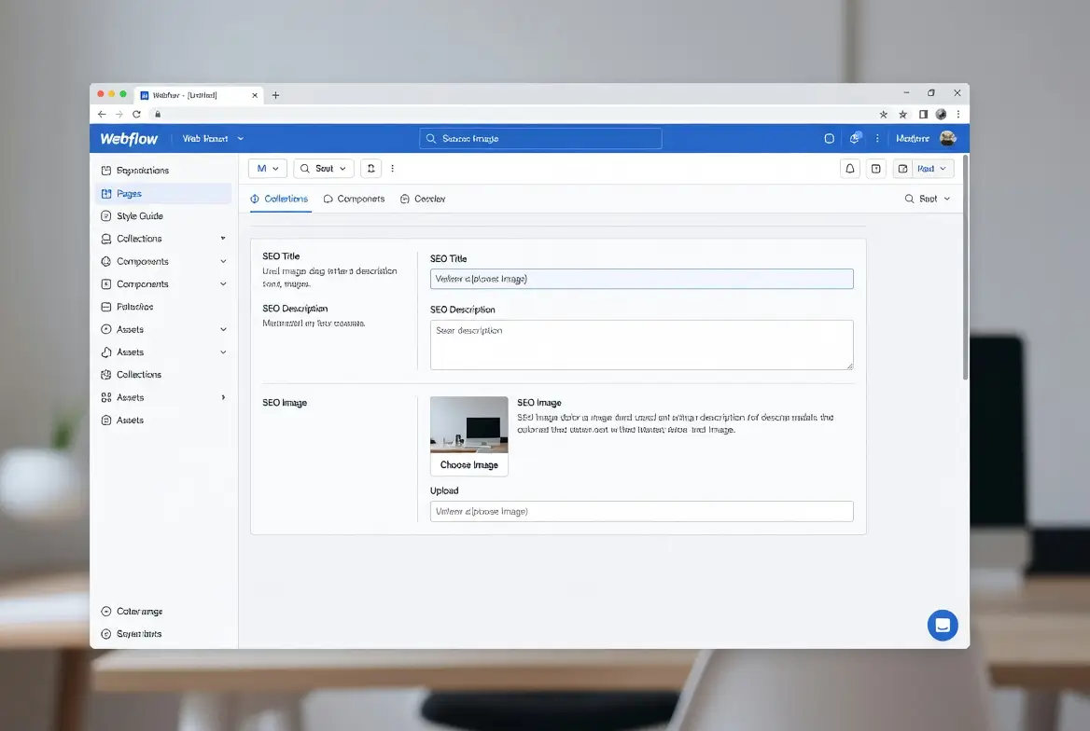
Task: Click the Paletice sidebar item icon
Action: click(x=106, y=307)
